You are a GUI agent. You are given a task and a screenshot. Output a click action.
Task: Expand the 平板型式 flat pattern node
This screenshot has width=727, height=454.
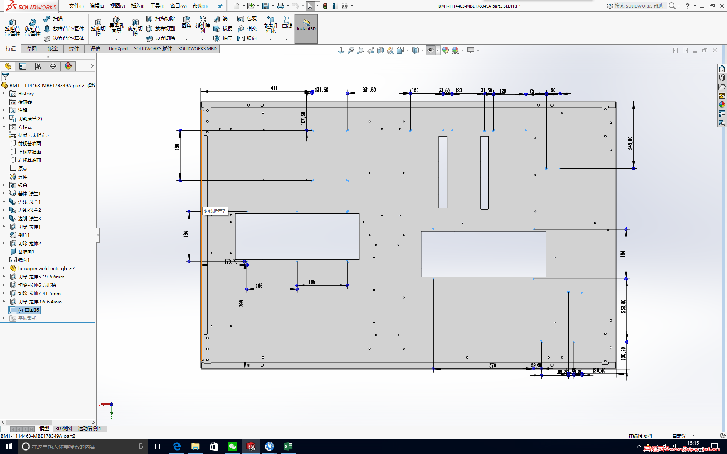pyautogui.click(x=4, y=318)
